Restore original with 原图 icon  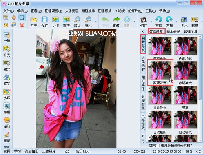point(127,22)
